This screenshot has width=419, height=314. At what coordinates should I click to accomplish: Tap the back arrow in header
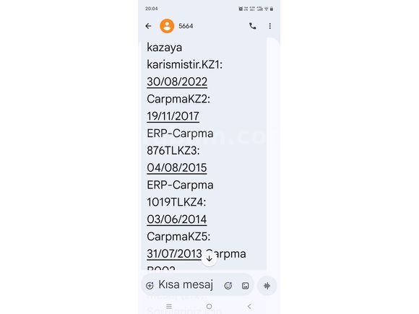(x=149, y=26)
